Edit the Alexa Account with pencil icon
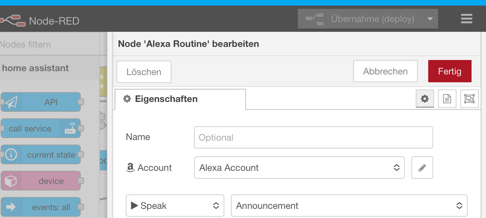 point(422,168)
